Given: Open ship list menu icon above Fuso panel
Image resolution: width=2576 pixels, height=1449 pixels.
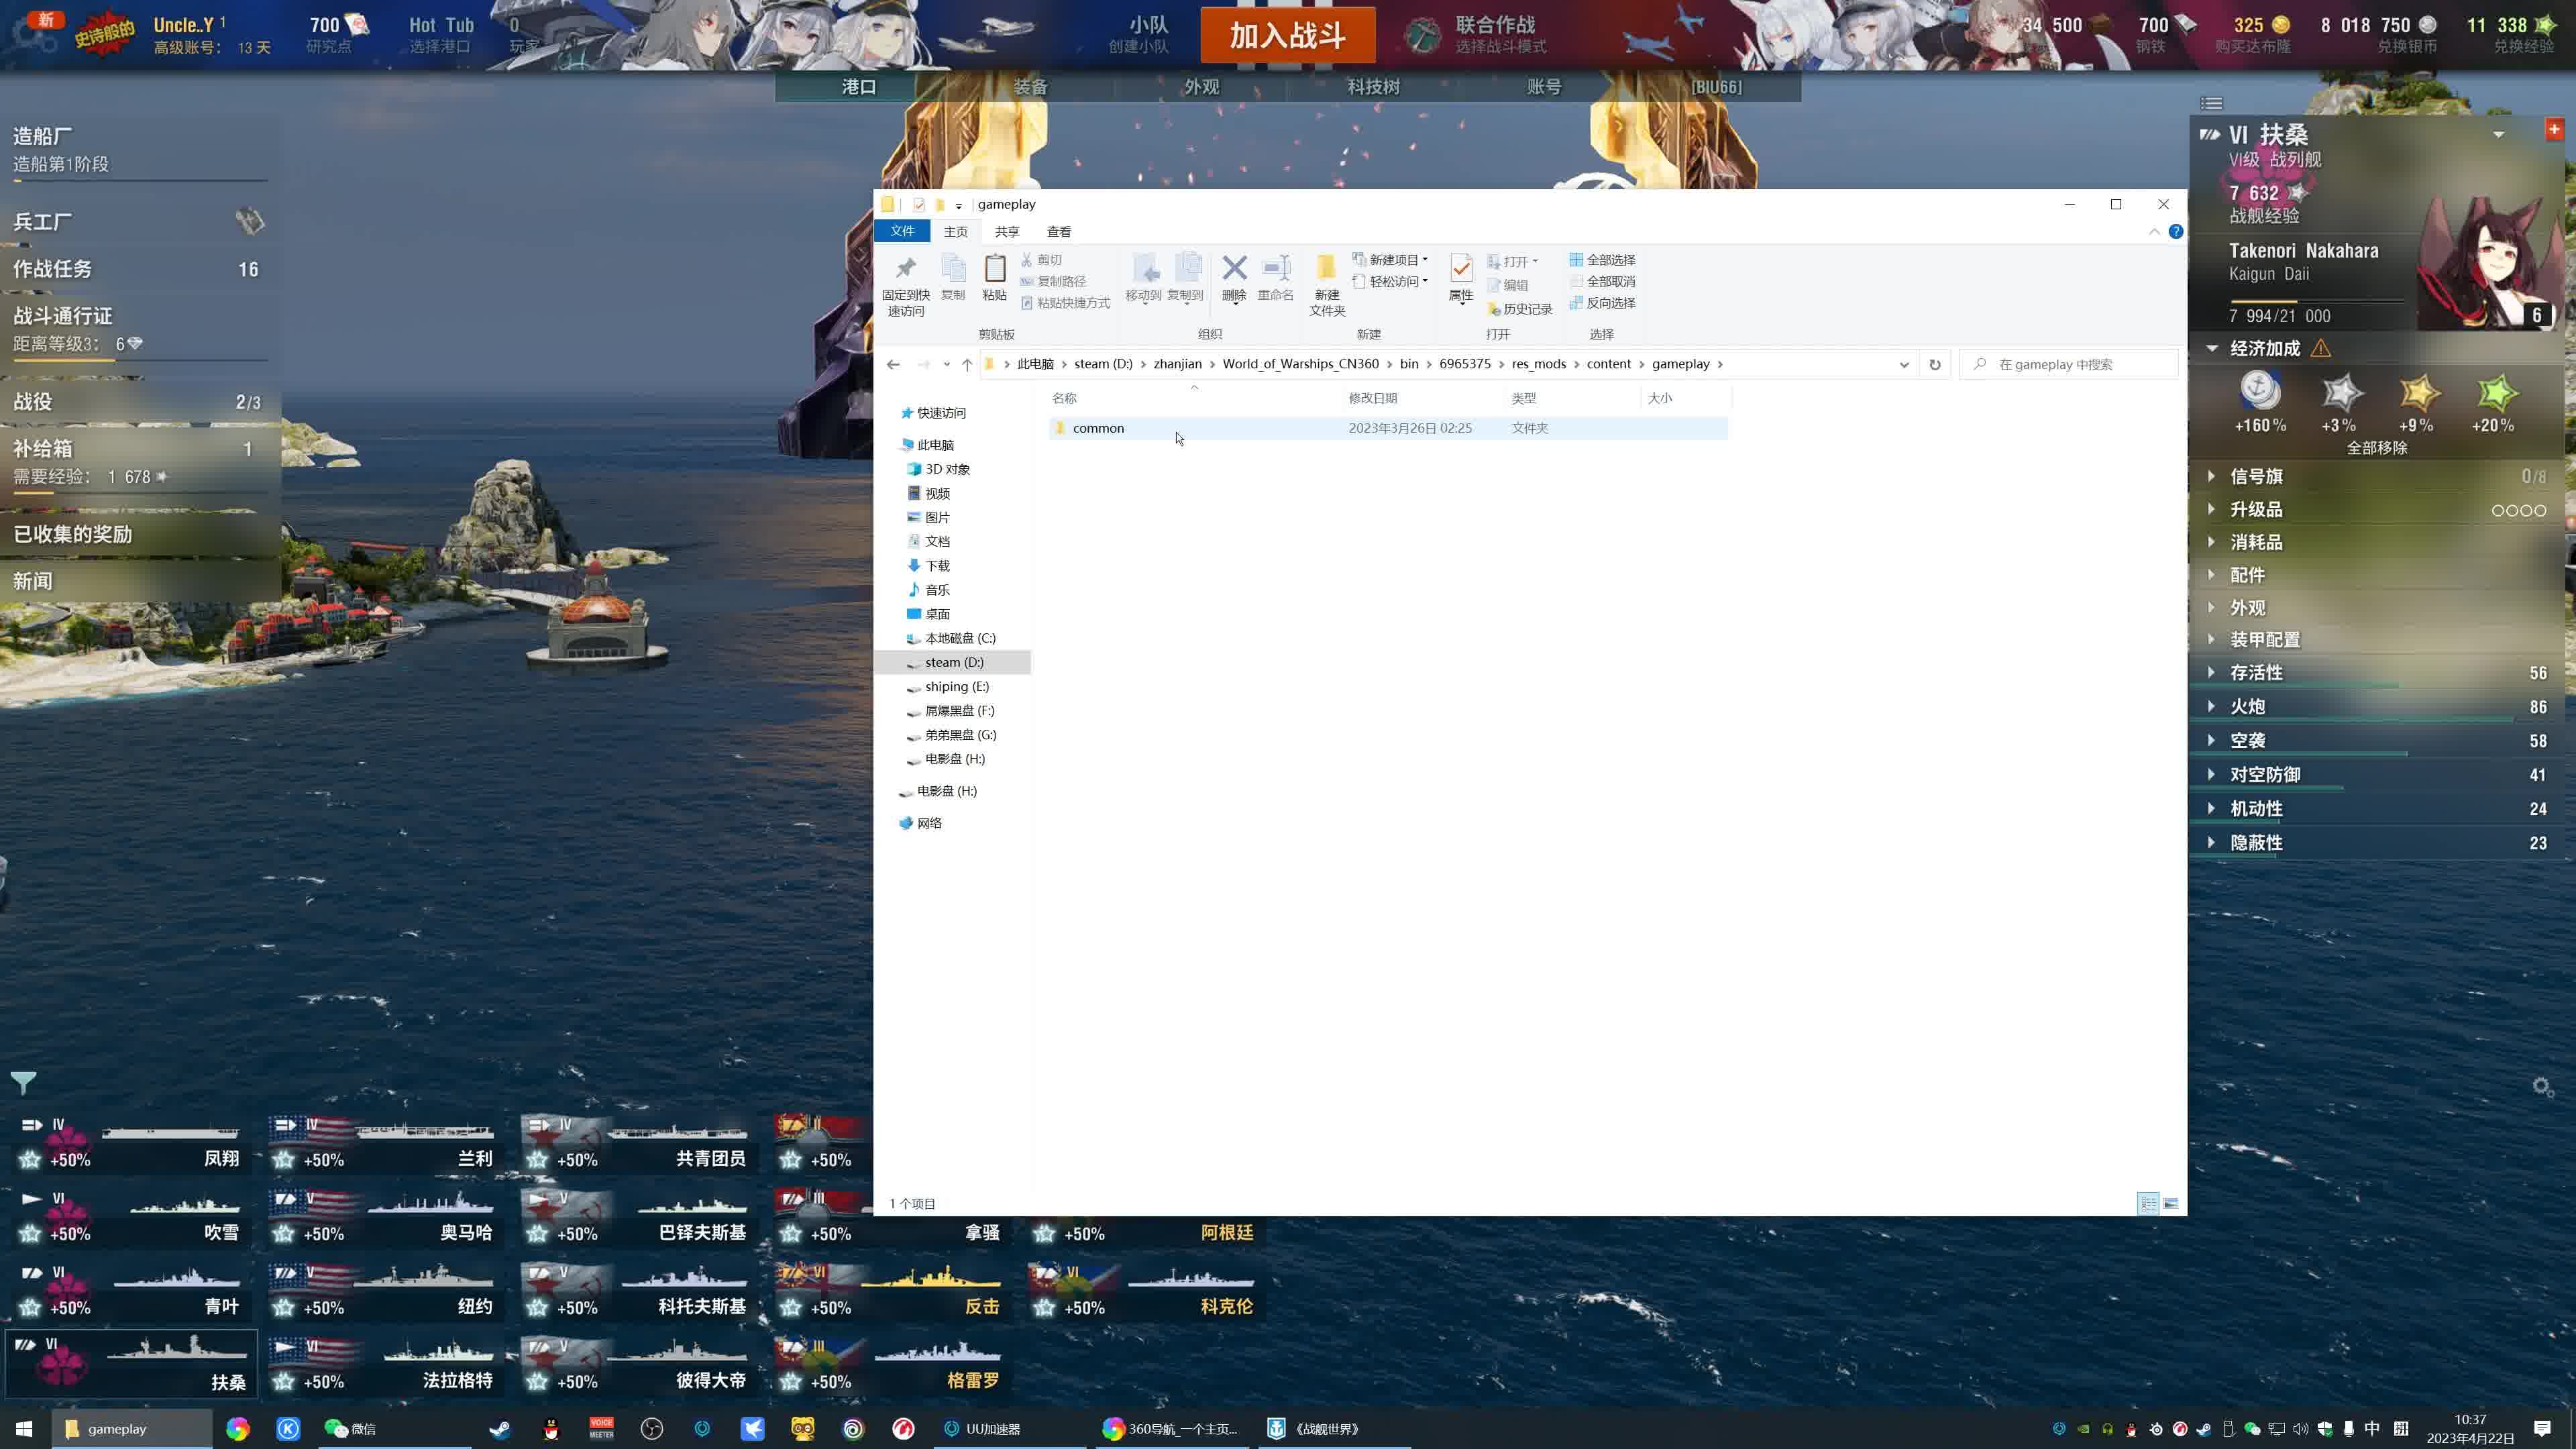Looking at the screenshot, I should click(2211, 103).
